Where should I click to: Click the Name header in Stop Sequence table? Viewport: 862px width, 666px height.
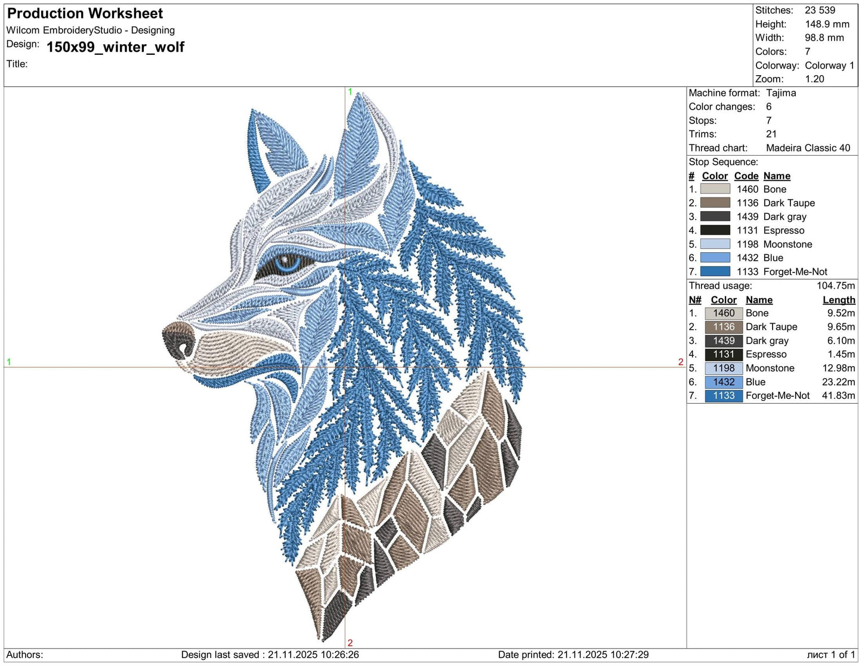coord(777,176)
